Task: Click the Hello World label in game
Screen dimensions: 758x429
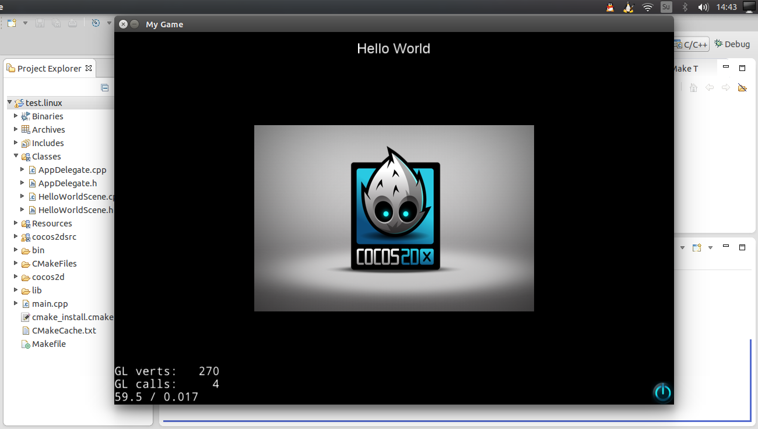Action: click(394, 48)
